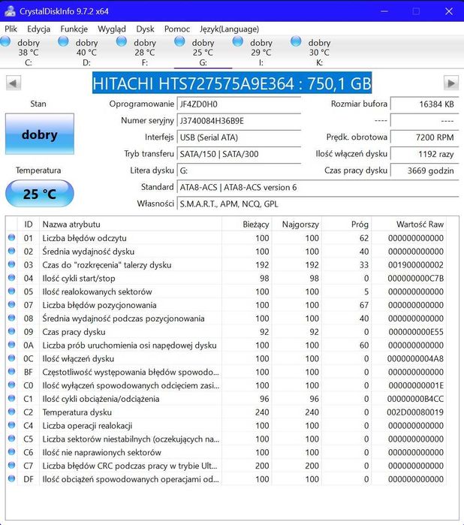This screenshot has height=525, width=464.
Task: Open the Funkcje menu
Action: pos(74,29)
